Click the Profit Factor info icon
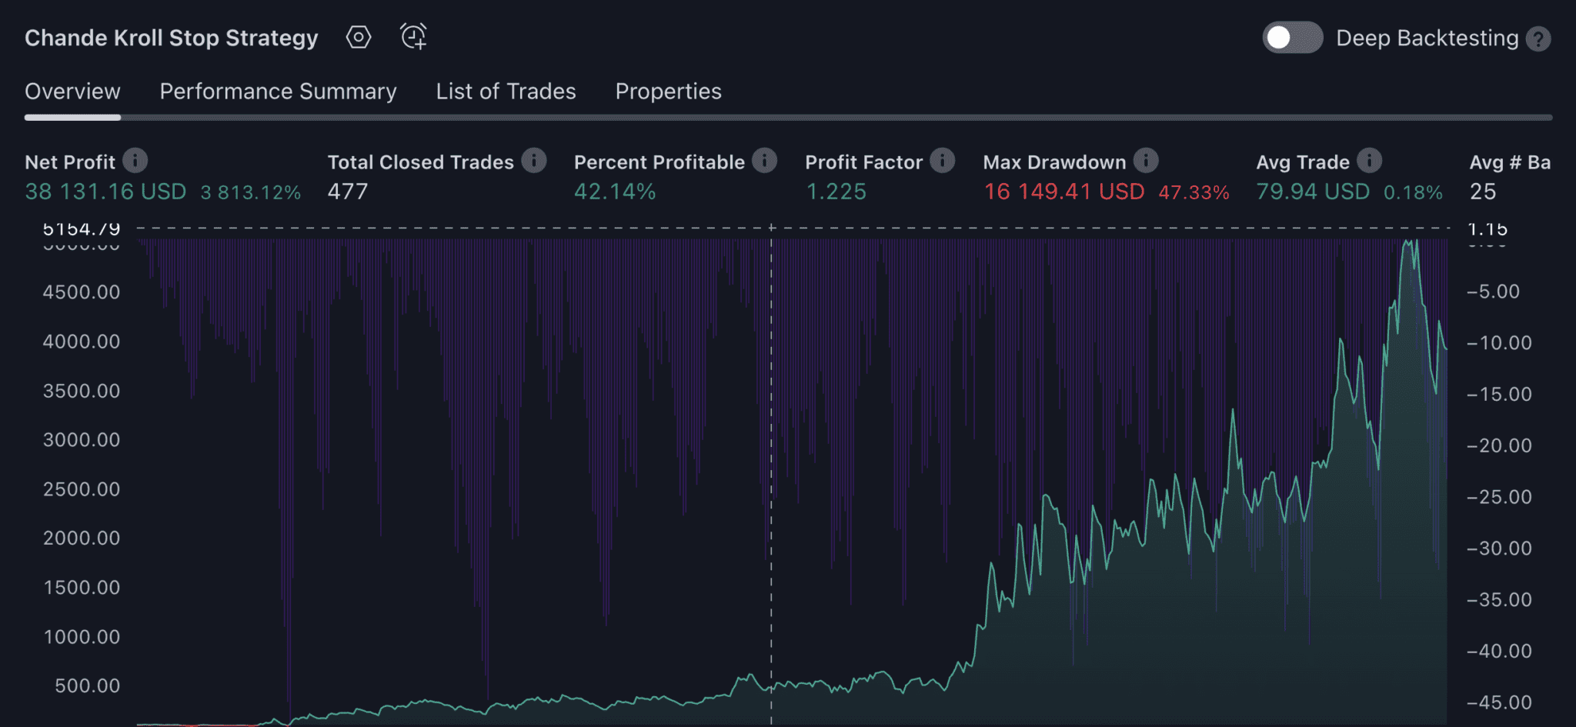 942,161
